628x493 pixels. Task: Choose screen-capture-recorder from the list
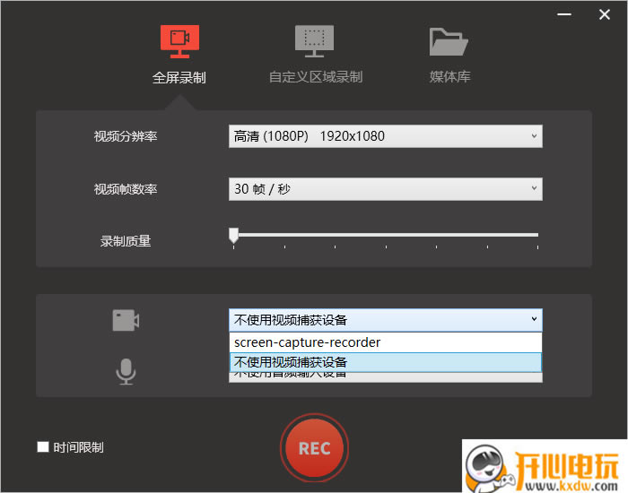[x=386, y=342]
